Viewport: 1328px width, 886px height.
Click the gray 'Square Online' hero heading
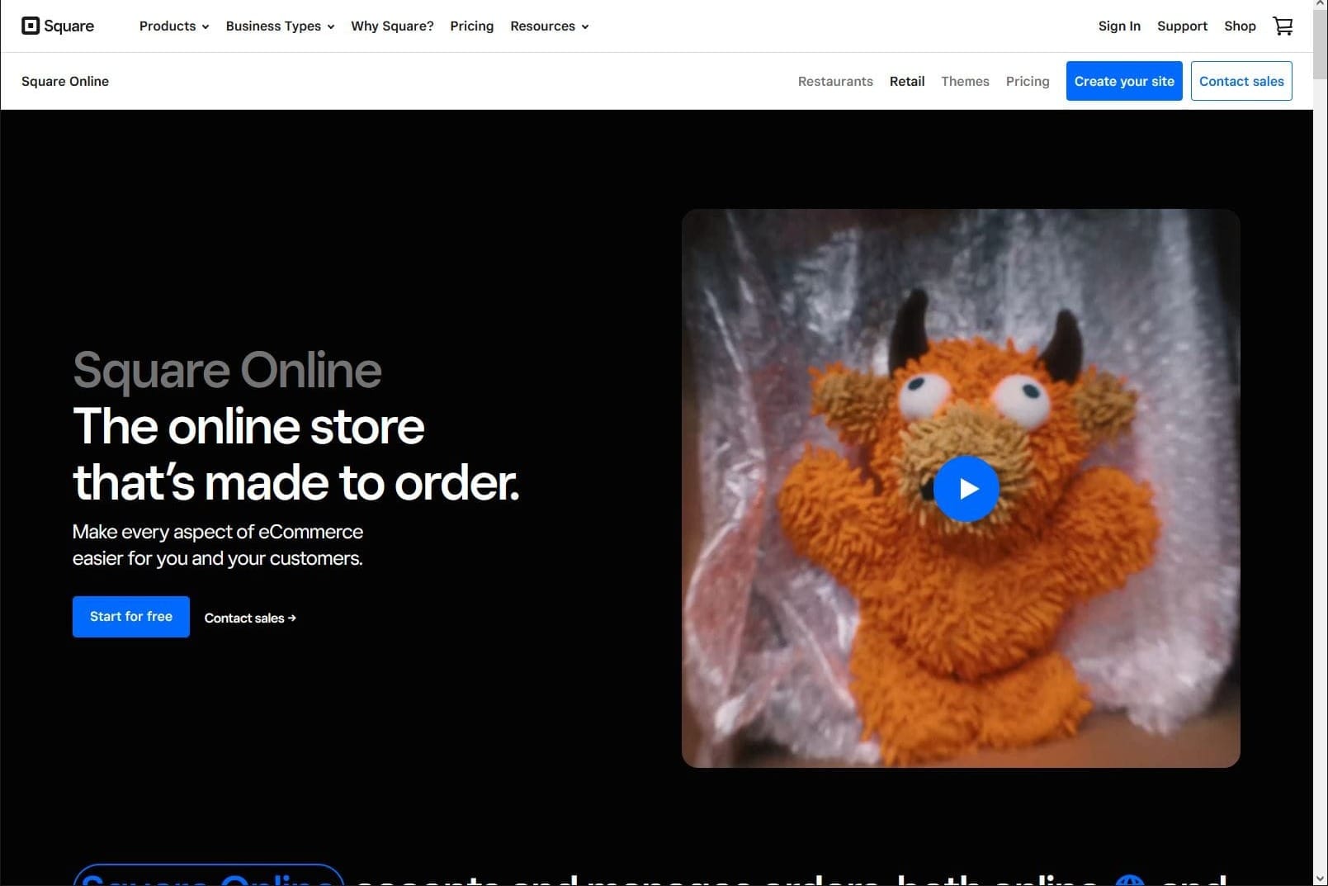(x=227, y=371)
